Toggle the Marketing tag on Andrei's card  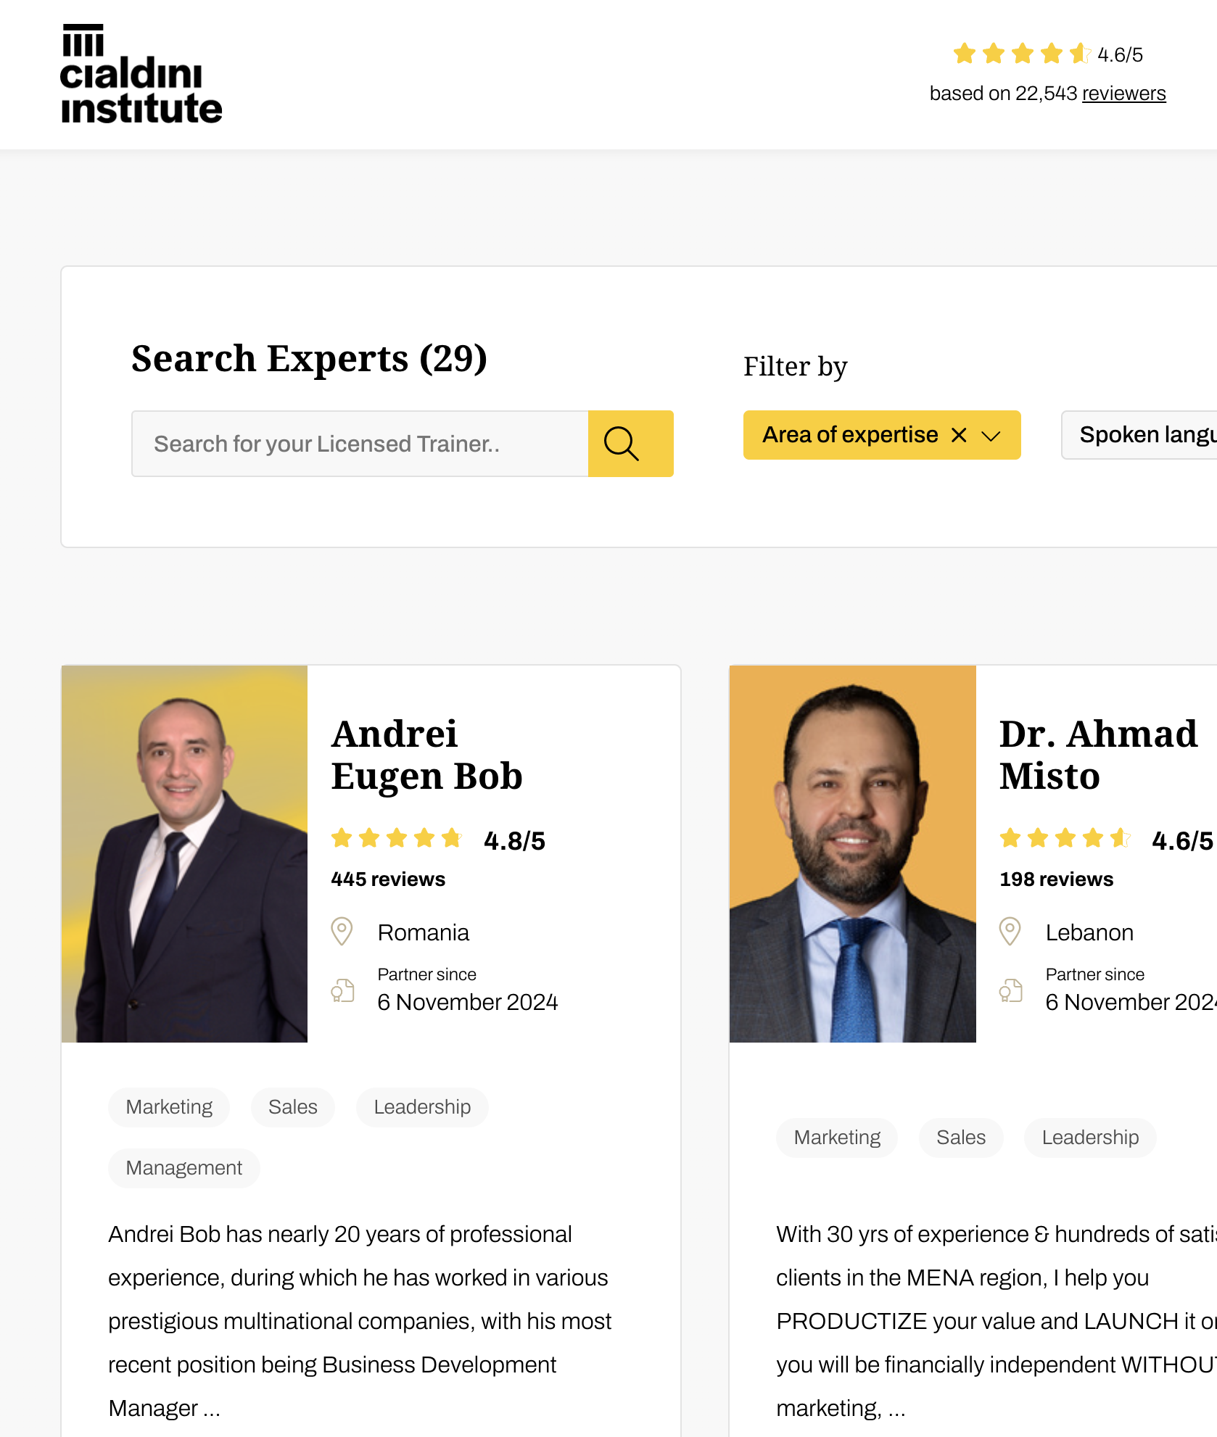coord(168,1107)
